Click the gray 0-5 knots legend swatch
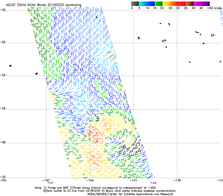Screen dimensions: 223x196 click(x=135, y=4)
